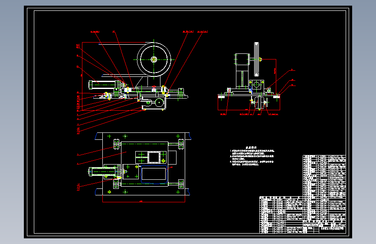Click the red vertical dimension in side view
The width and height of the screenshot is (376, 244).
pyautogui.click(x=275, y=76)
